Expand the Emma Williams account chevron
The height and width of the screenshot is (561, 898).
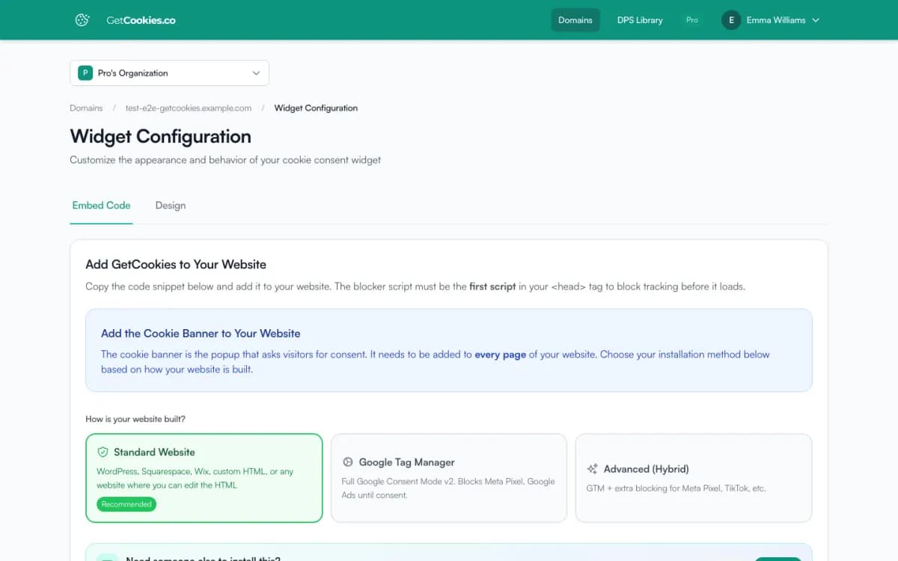pos(816,20)
